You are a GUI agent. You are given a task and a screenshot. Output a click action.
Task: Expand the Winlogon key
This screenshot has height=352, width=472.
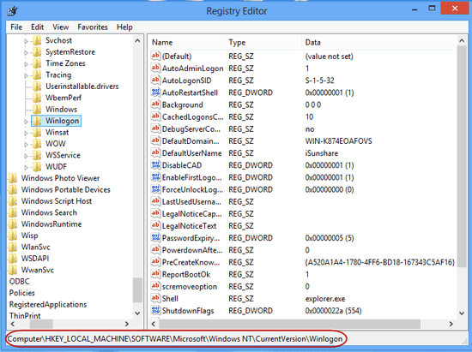pos(26,122)
